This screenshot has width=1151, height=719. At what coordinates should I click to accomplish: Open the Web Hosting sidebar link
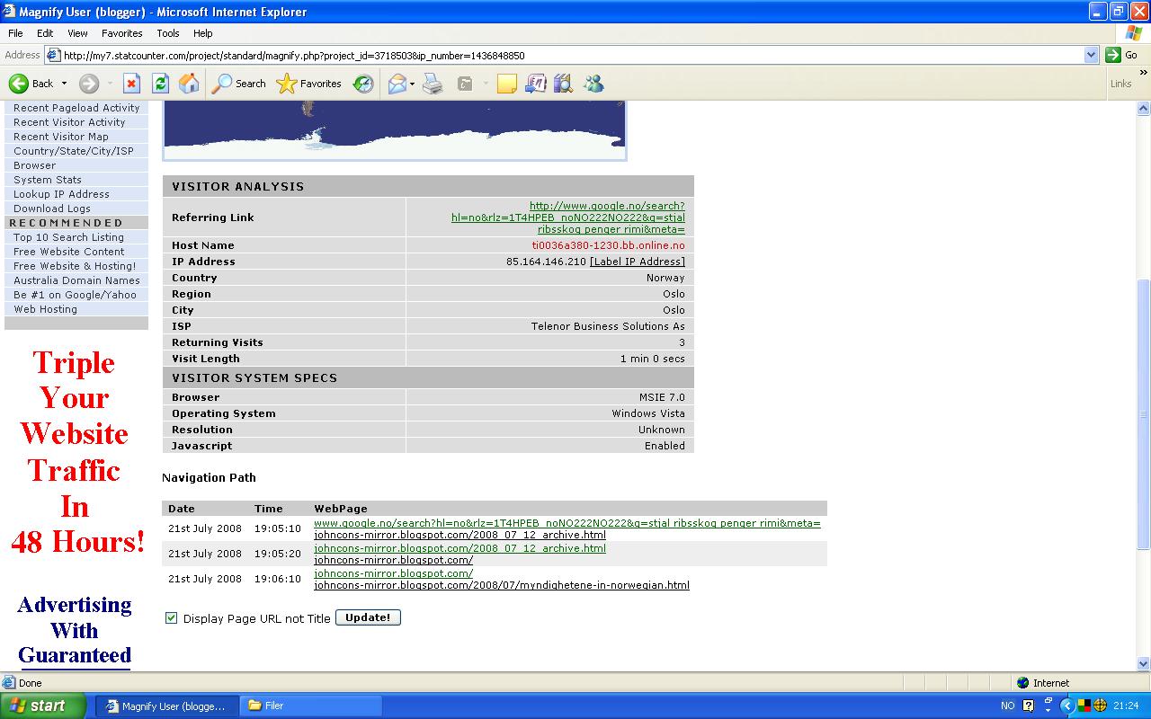pyautogui.click(x=45, y=309)
